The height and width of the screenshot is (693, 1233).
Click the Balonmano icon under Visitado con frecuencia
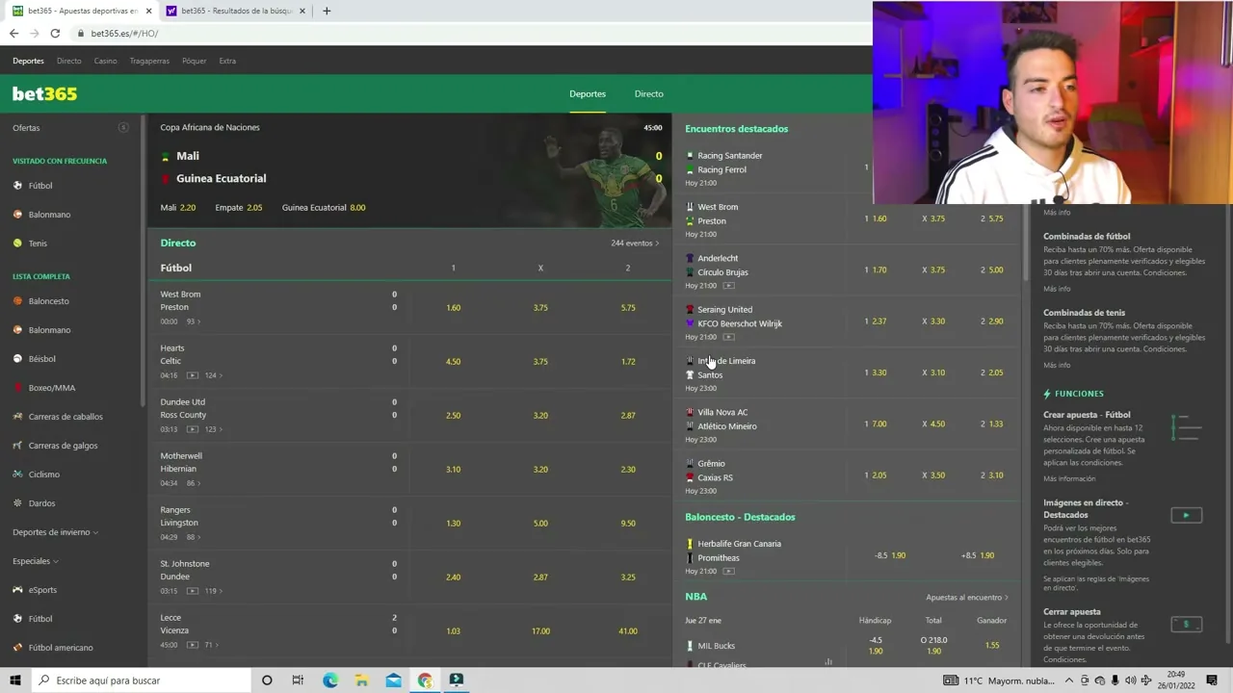17,215
